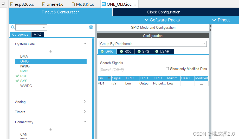Open the esp8266.c editor tab
Screen dimensions: 239x139
(x=22, y=4)
